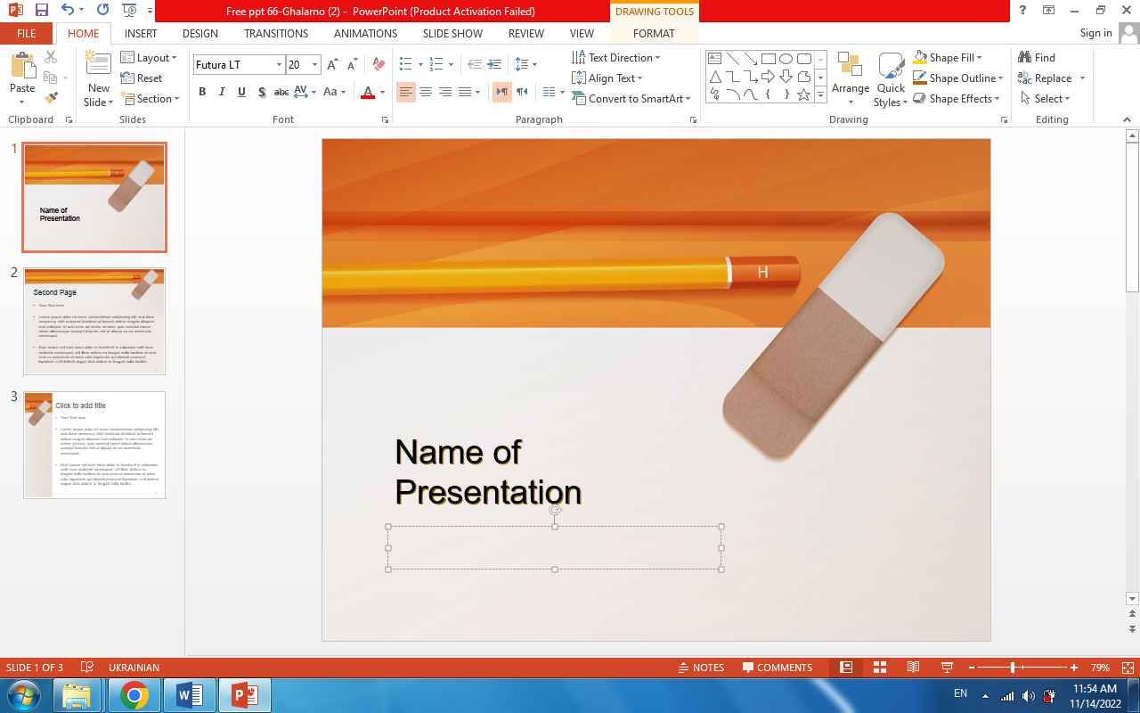
Task: Click the Save icon in title bar
Action: pos(41,11)
